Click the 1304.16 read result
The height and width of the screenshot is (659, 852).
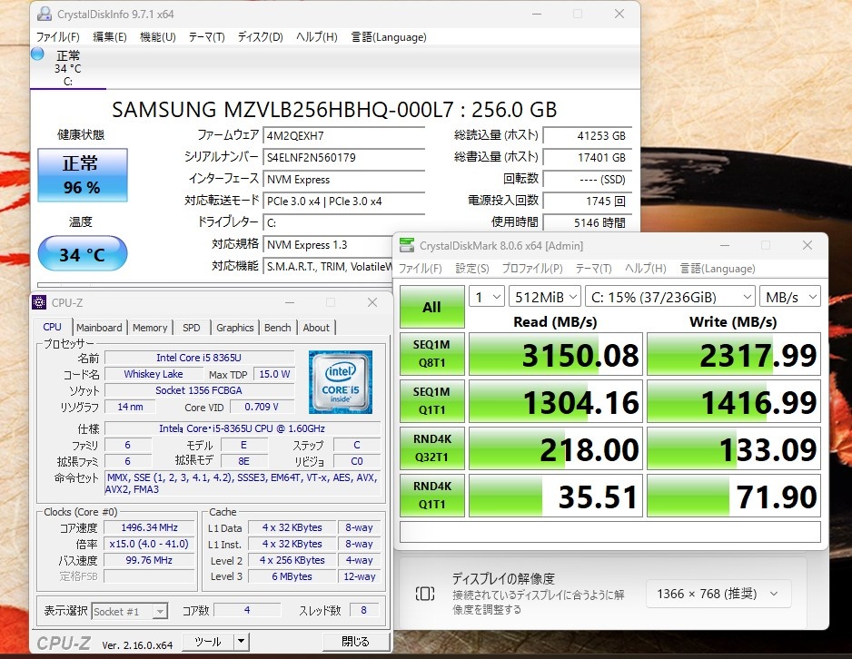pos(556,402)
